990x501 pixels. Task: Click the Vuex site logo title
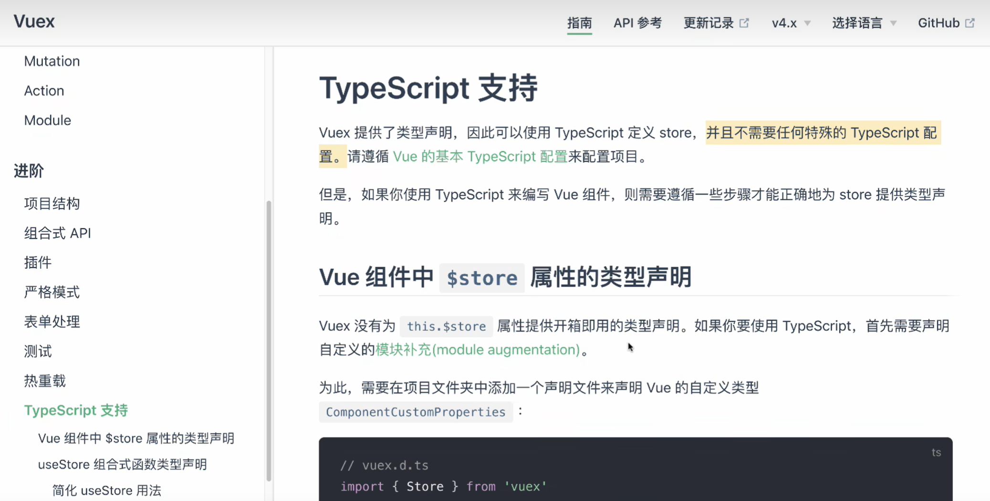pos(34,21)
